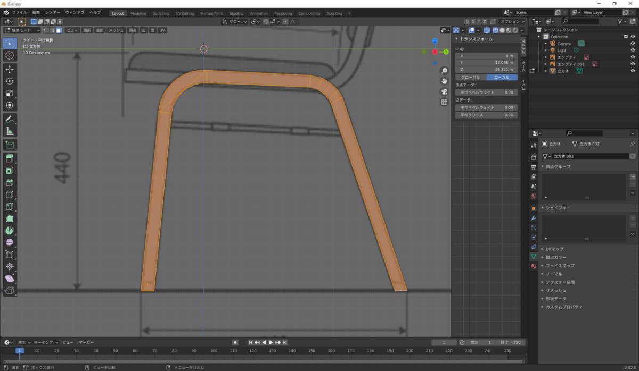Select the Move tool

tap(10, 69)
